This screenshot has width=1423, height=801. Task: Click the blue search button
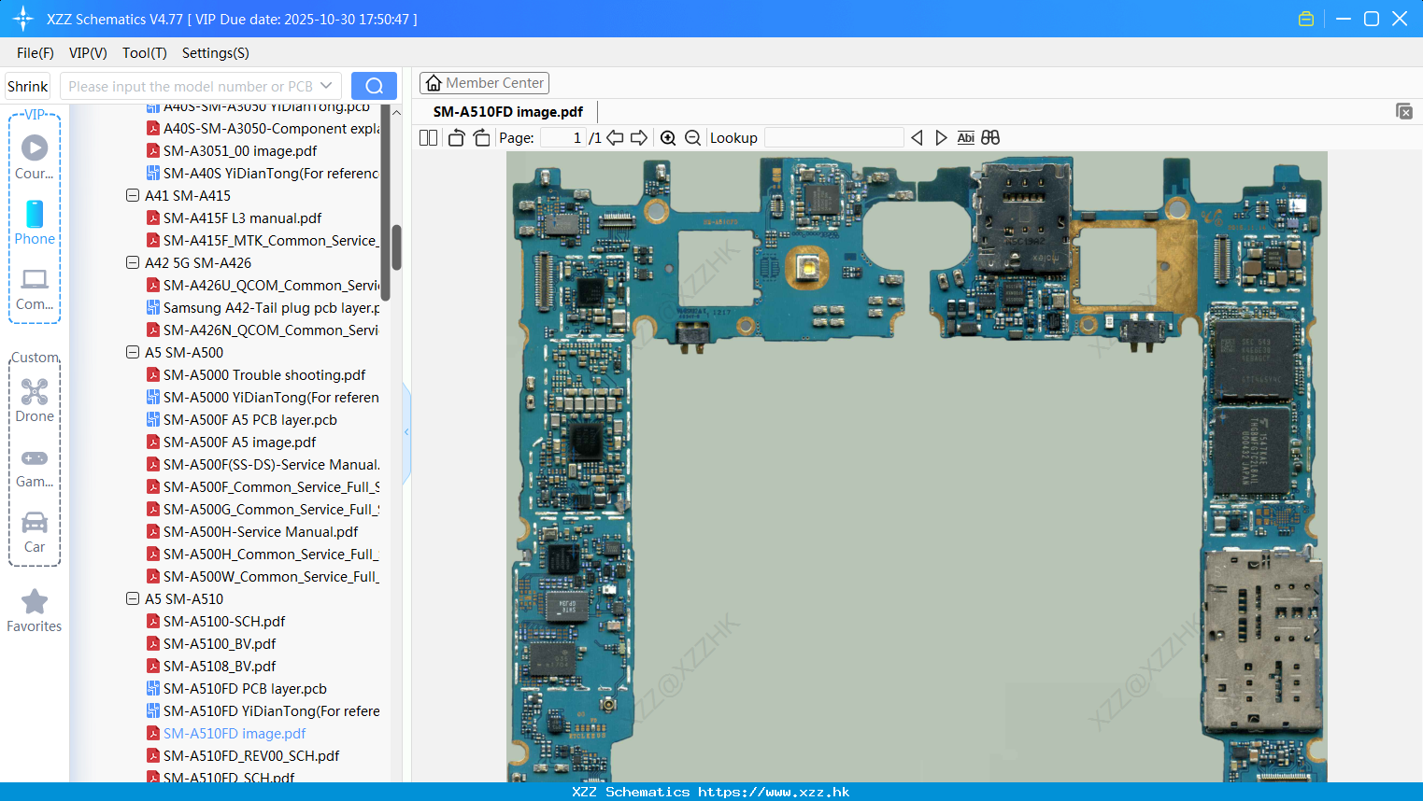374,86
